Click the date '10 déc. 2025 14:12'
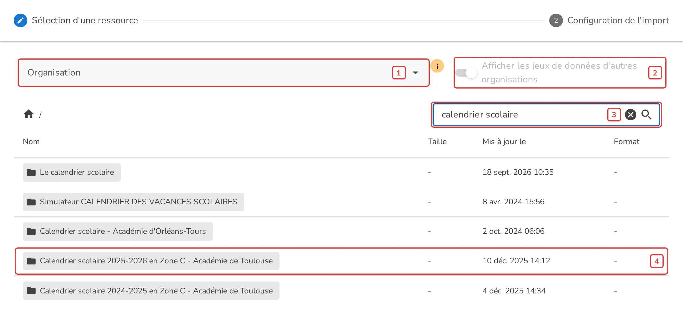 516,261
